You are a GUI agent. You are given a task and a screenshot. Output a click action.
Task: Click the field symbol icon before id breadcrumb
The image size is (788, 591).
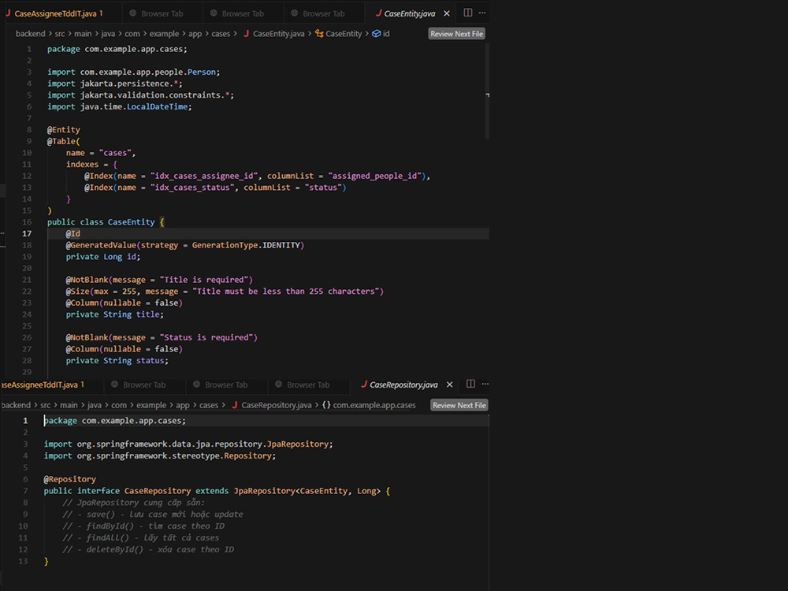tap(377, 34)
